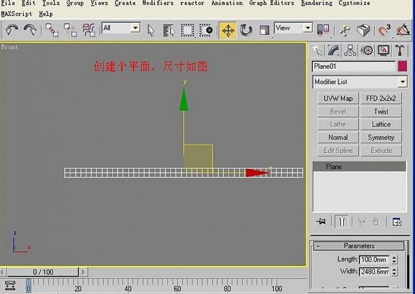Toggle the 3D Snaps magnet icon
The image size is (415, 294).
click(384, 30)
